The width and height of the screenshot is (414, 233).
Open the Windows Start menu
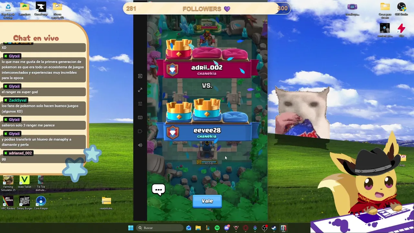131,228
